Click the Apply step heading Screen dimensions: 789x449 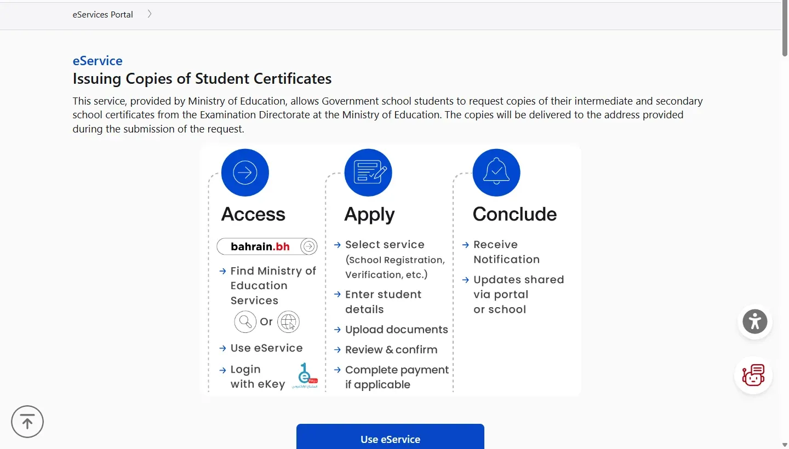click(369, 215)
